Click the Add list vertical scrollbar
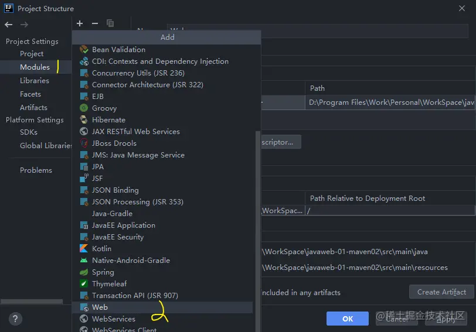Image resolution: width=476 pixels, height=332 pixels. [x=258, y=231]
